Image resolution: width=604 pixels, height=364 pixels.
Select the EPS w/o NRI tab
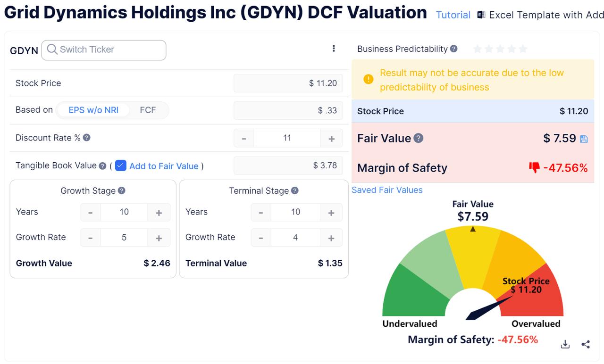pyautogui.click(x=93, y=110)
